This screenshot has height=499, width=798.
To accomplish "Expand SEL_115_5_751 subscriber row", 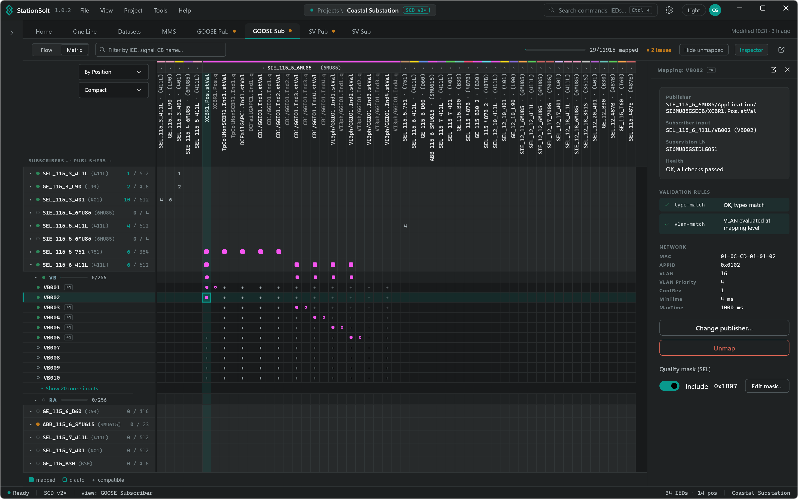I will 31,252.
